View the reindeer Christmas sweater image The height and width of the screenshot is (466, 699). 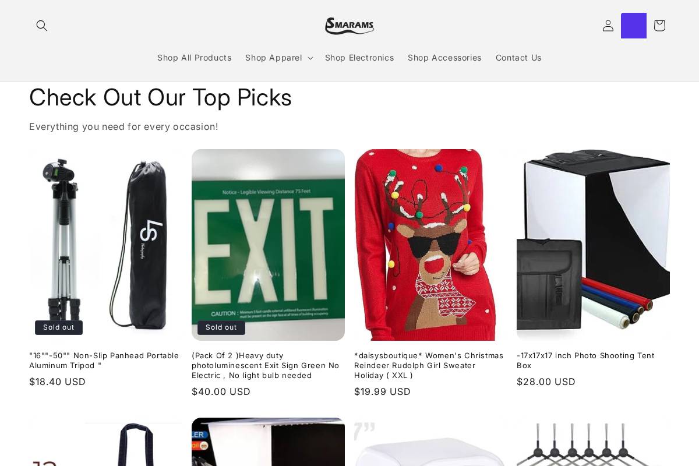[430, 245]
